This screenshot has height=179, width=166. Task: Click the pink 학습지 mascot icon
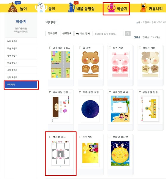[111, 8]
